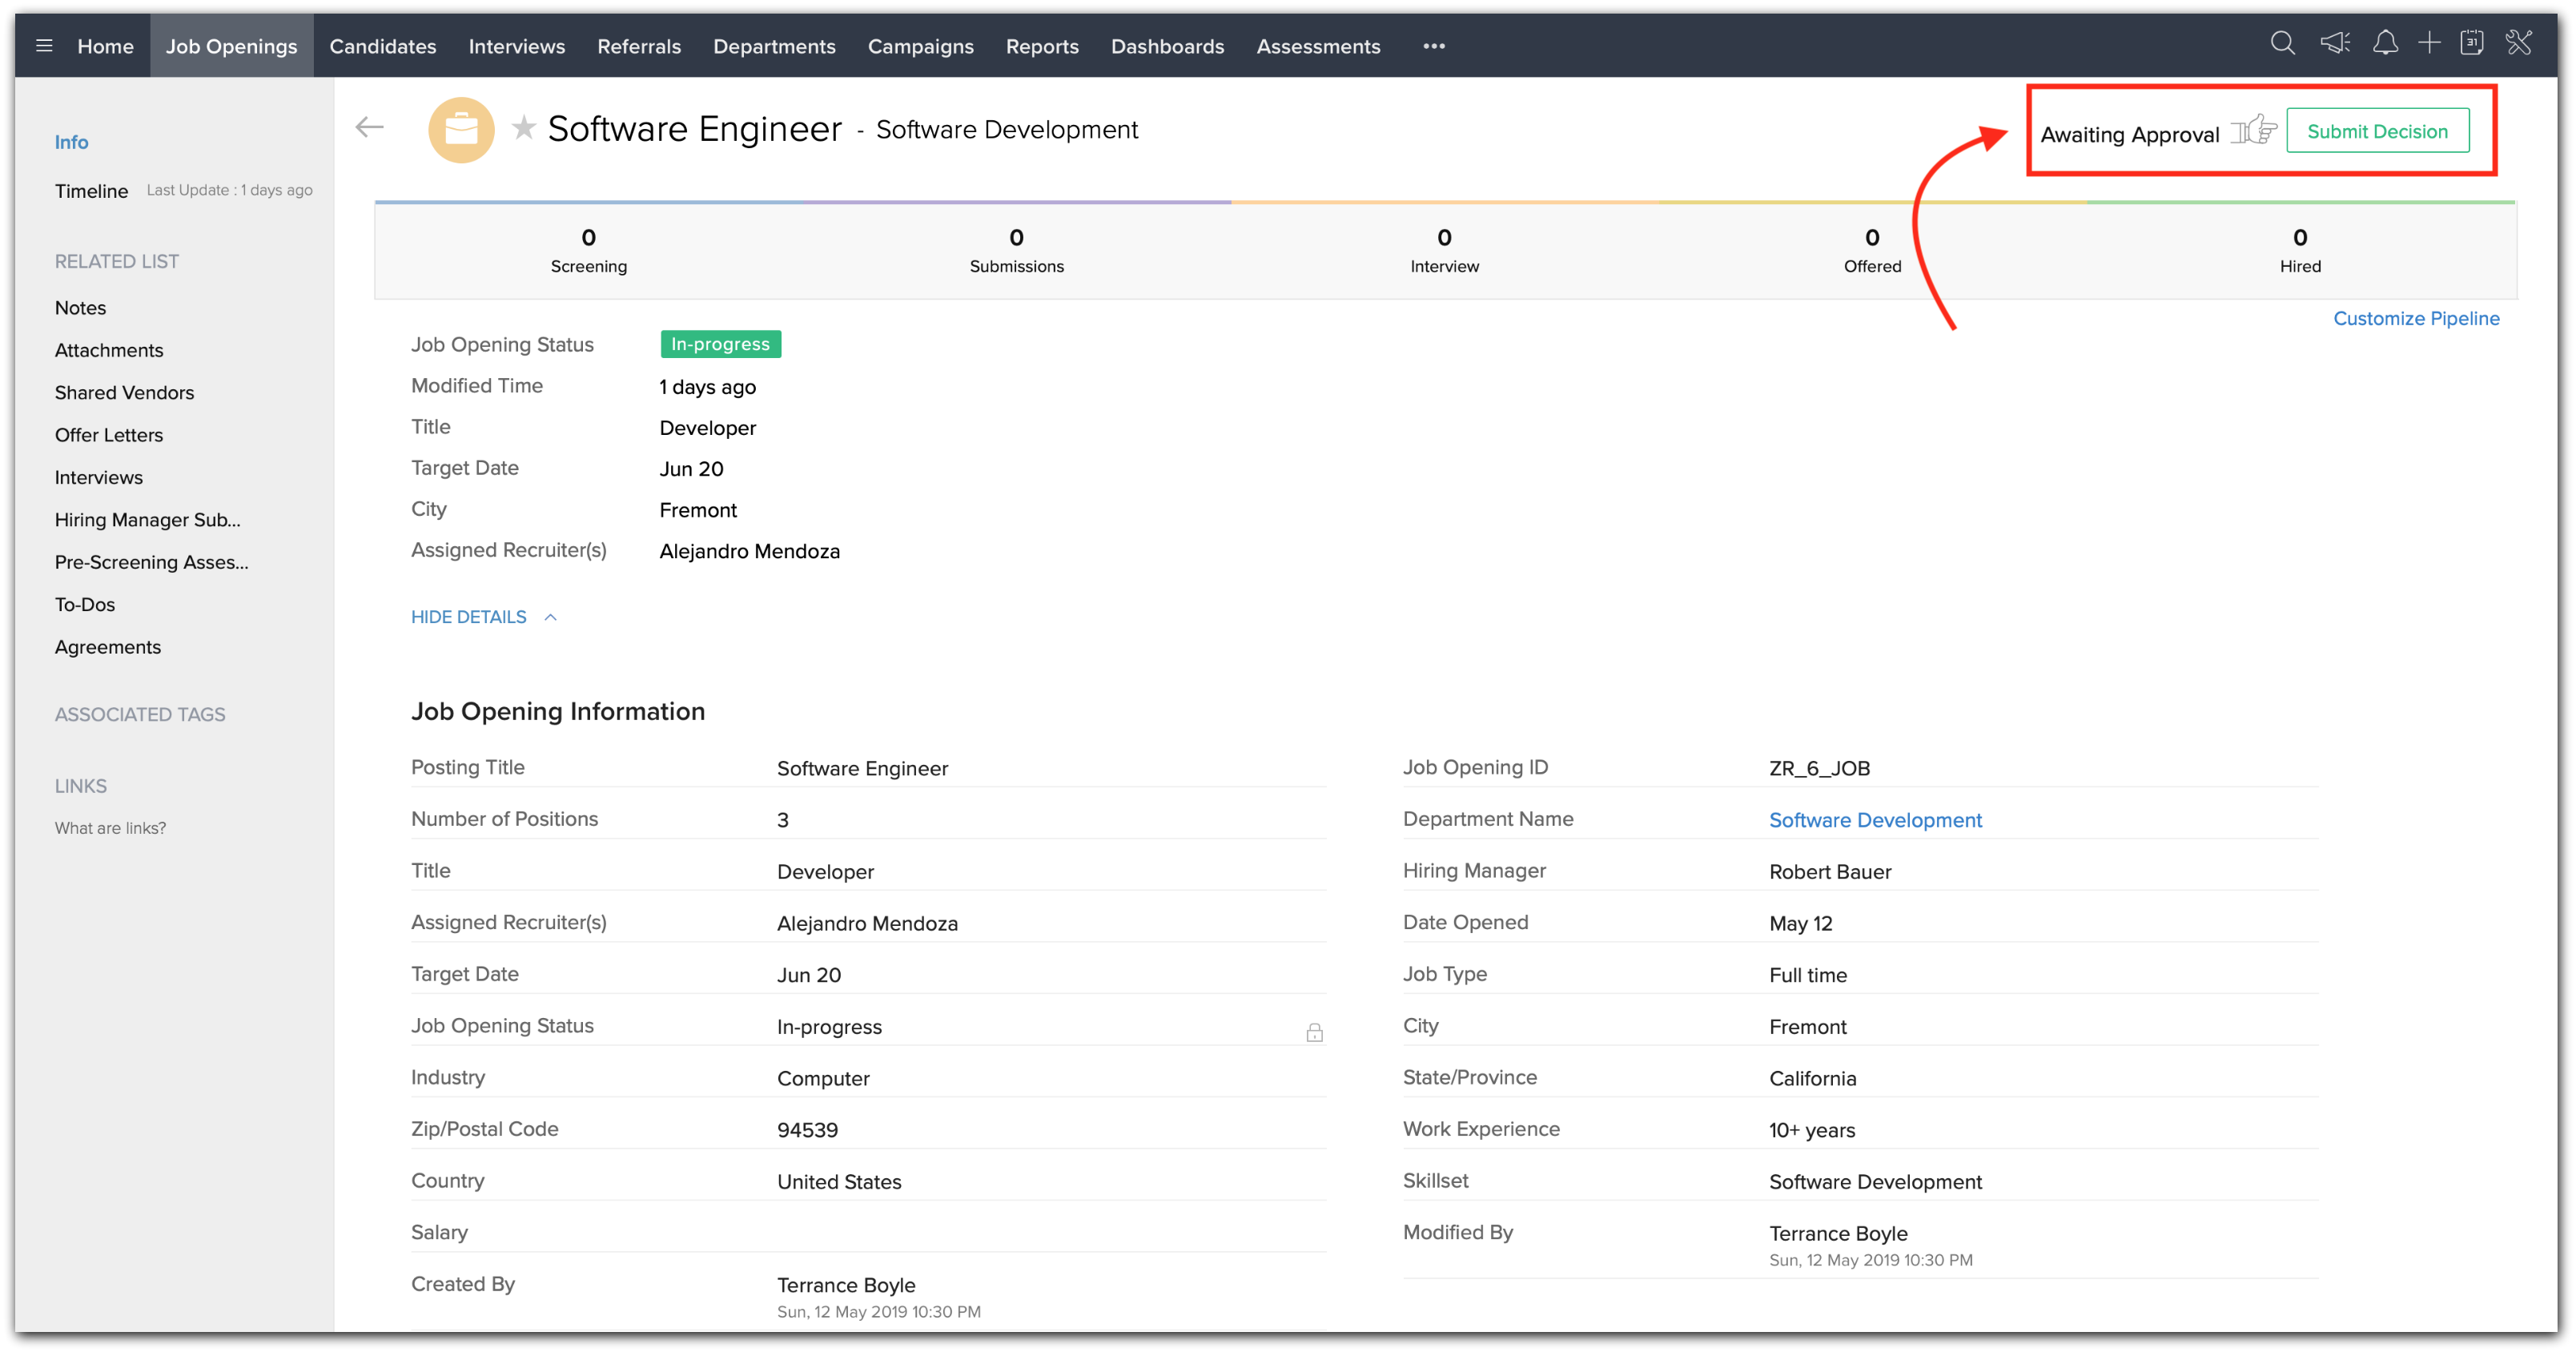
Task: Open the Reports tab
Action: [1042, 46]
